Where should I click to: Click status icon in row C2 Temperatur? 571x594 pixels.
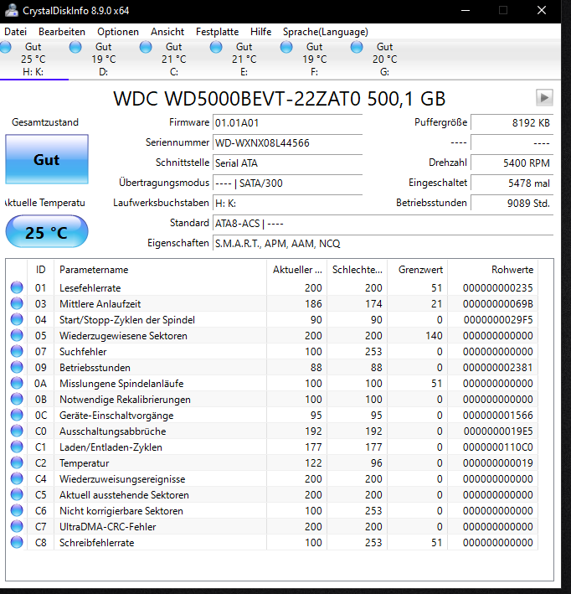coord(17,462)
